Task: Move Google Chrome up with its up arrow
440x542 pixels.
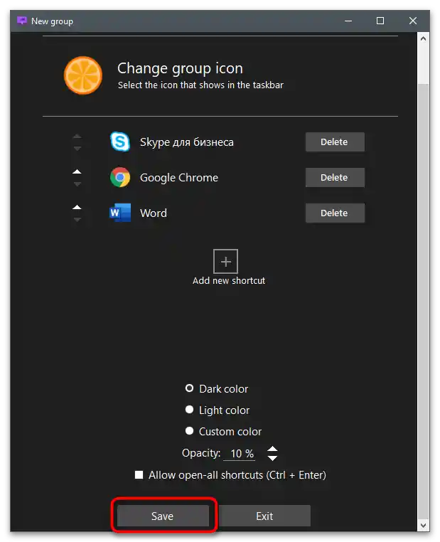Action: (77, 172)
